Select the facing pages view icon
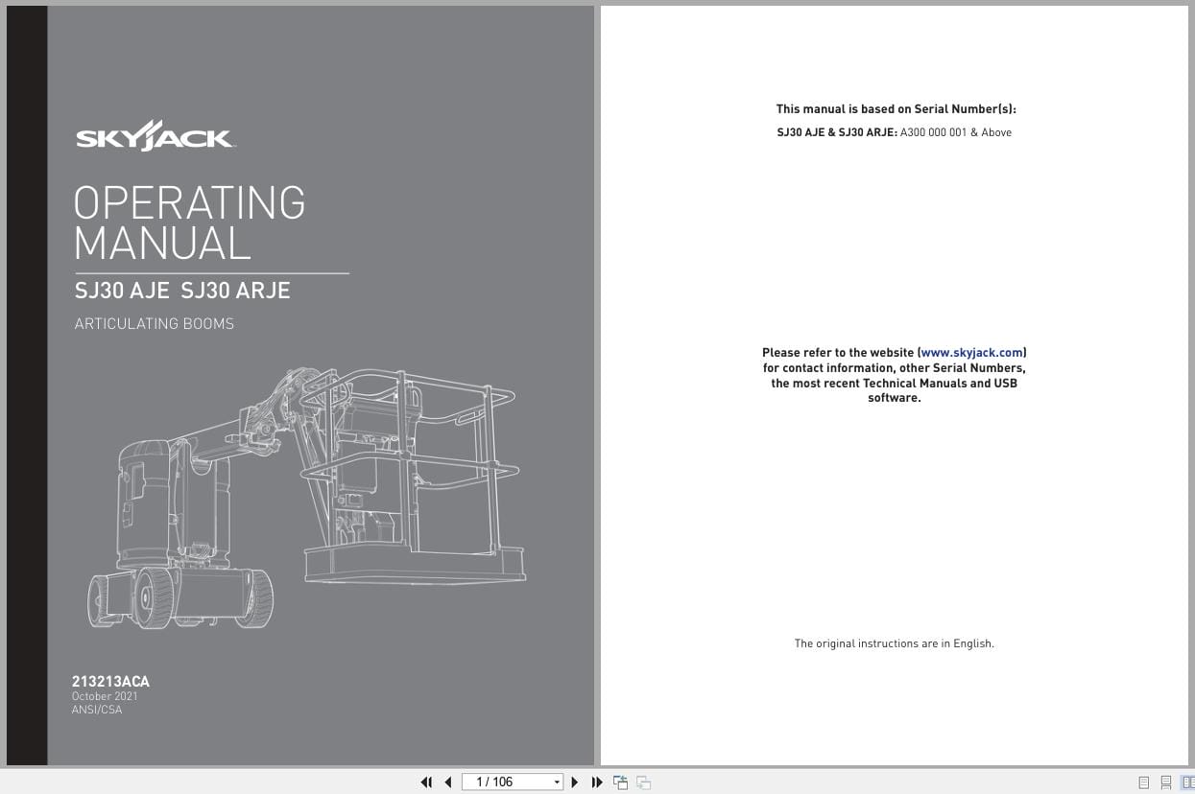The height and width of the screenshot is (794, 1195). (x=1187, y=782)
